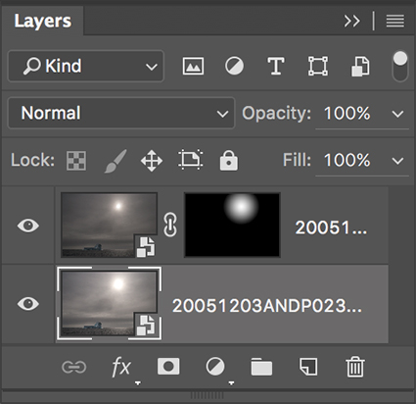416x404 pixels.
Task: Lock image pixels brush icon
Action: 116,161
